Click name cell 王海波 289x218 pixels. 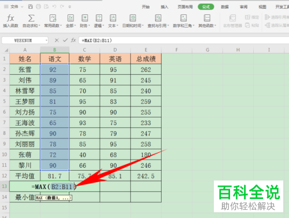click(x=25, y=122)
